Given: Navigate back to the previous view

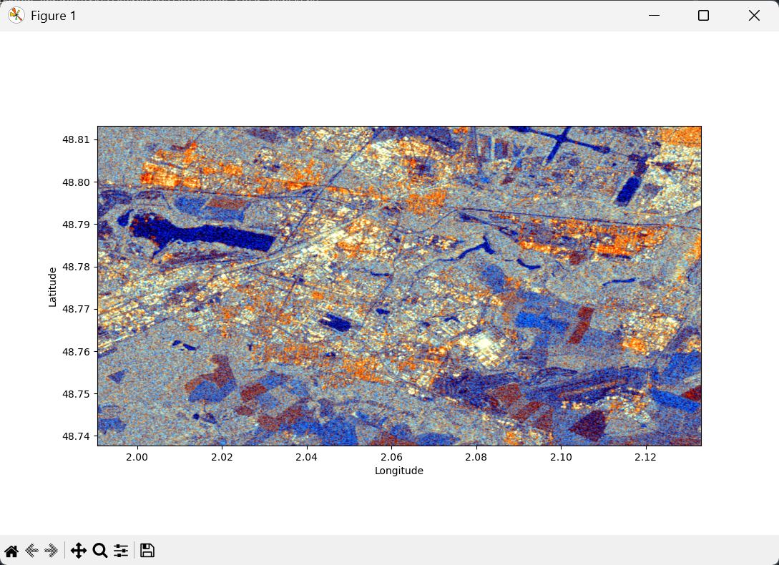Looking at the screenshot, I should tap(31, 550).
